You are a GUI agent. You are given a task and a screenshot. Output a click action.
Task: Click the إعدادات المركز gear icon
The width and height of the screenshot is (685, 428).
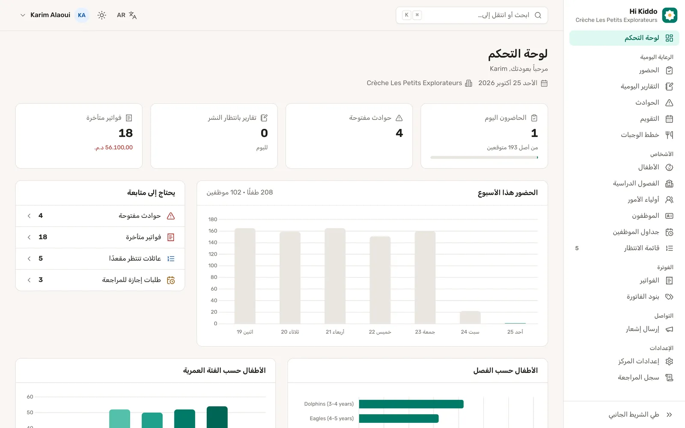(x=670, y=362)
